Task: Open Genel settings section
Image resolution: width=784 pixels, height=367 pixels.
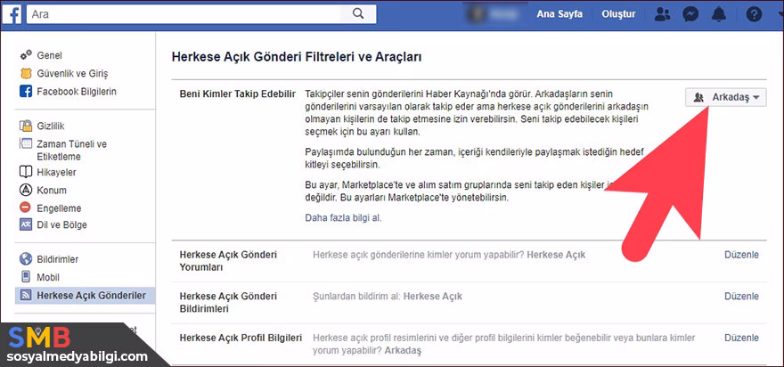Action: coord(50,55)
